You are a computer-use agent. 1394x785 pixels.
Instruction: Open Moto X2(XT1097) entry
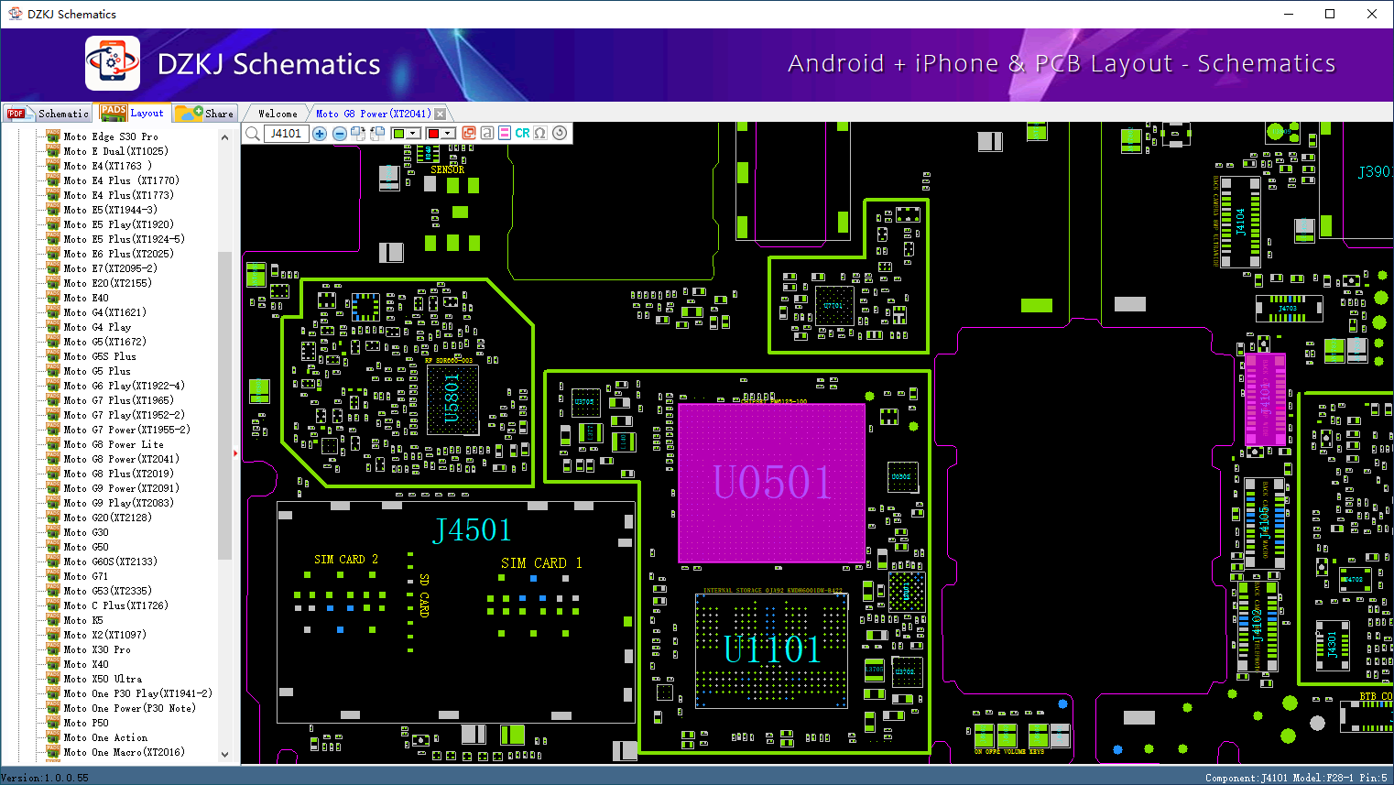(x=104, y=635)
